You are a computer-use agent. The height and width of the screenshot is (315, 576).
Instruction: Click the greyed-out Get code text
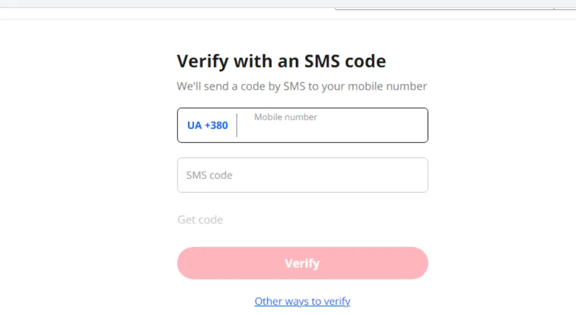click(x=200, y=219)
